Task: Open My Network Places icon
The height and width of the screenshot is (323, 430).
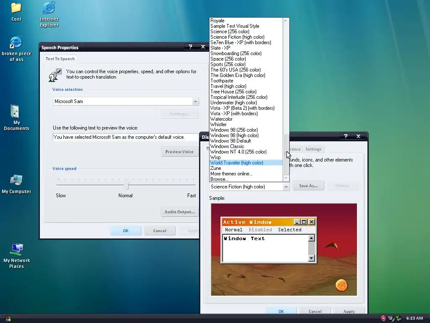Action: point(16,256)
